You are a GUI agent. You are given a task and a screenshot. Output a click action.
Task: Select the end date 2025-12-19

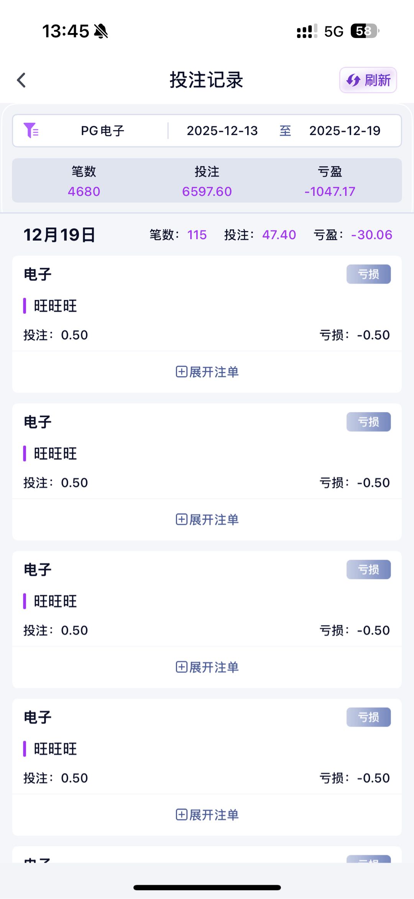click(345, 131)
